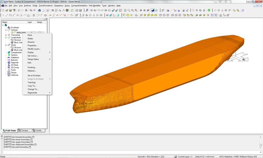Image resolution: width=263 pixels, height=158 pixels.
Task: Click the green solid shape icon
Action: (x=209, y=10)
